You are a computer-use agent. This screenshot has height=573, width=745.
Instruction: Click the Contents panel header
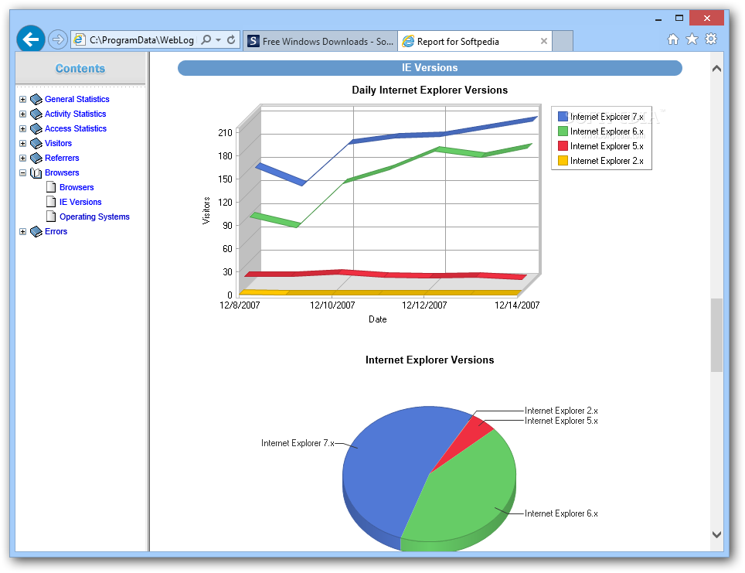tap(80, 69)
